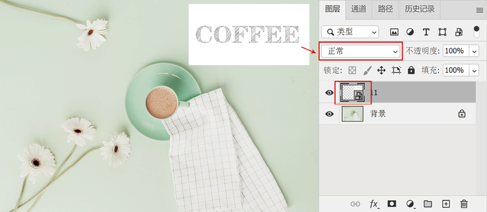Click the 背景 layer lock icon

pos(462,113)
